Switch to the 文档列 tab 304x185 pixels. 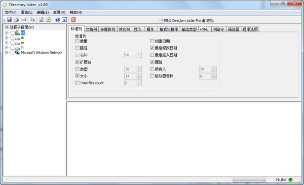point(91,29)
